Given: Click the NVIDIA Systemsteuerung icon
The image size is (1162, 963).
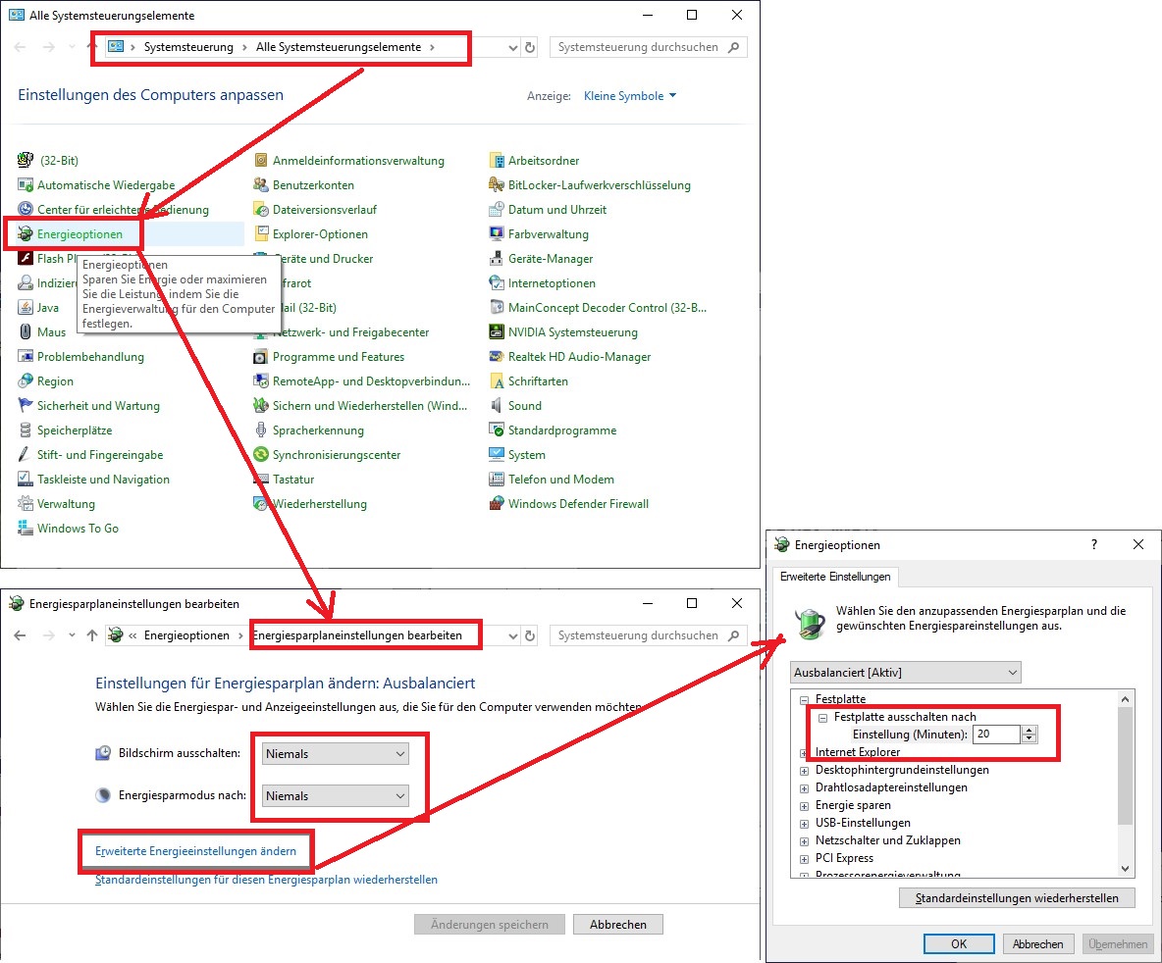Looking at the screenshot, I should tap(497, 331).
